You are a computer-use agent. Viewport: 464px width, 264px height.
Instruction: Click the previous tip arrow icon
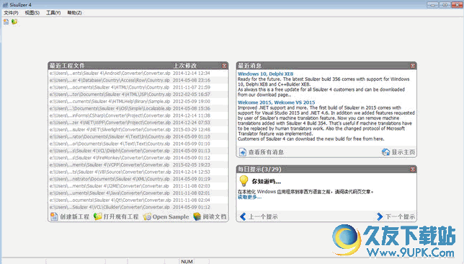click(243, 216)
